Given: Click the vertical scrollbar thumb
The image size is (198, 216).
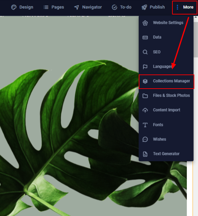Looking at the screenshot, I should point(196,38).
